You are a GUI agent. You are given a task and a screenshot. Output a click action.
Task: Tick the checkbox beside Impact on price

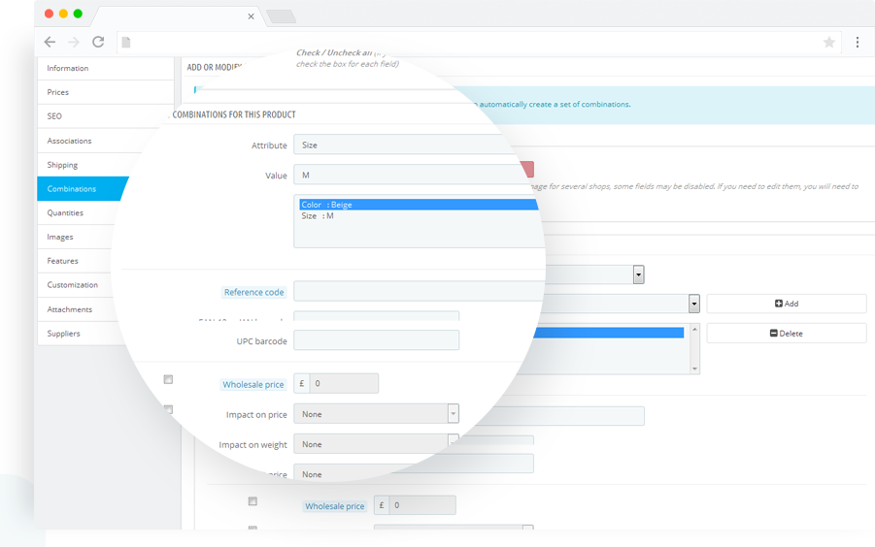(168, 409)
